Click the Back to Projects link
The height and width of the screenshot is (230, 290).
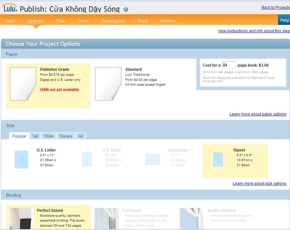(276, 7)
